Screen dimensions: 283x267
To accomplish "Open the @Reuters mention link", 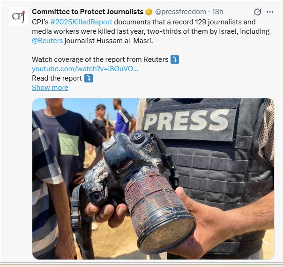I will (x=47, y=41).
